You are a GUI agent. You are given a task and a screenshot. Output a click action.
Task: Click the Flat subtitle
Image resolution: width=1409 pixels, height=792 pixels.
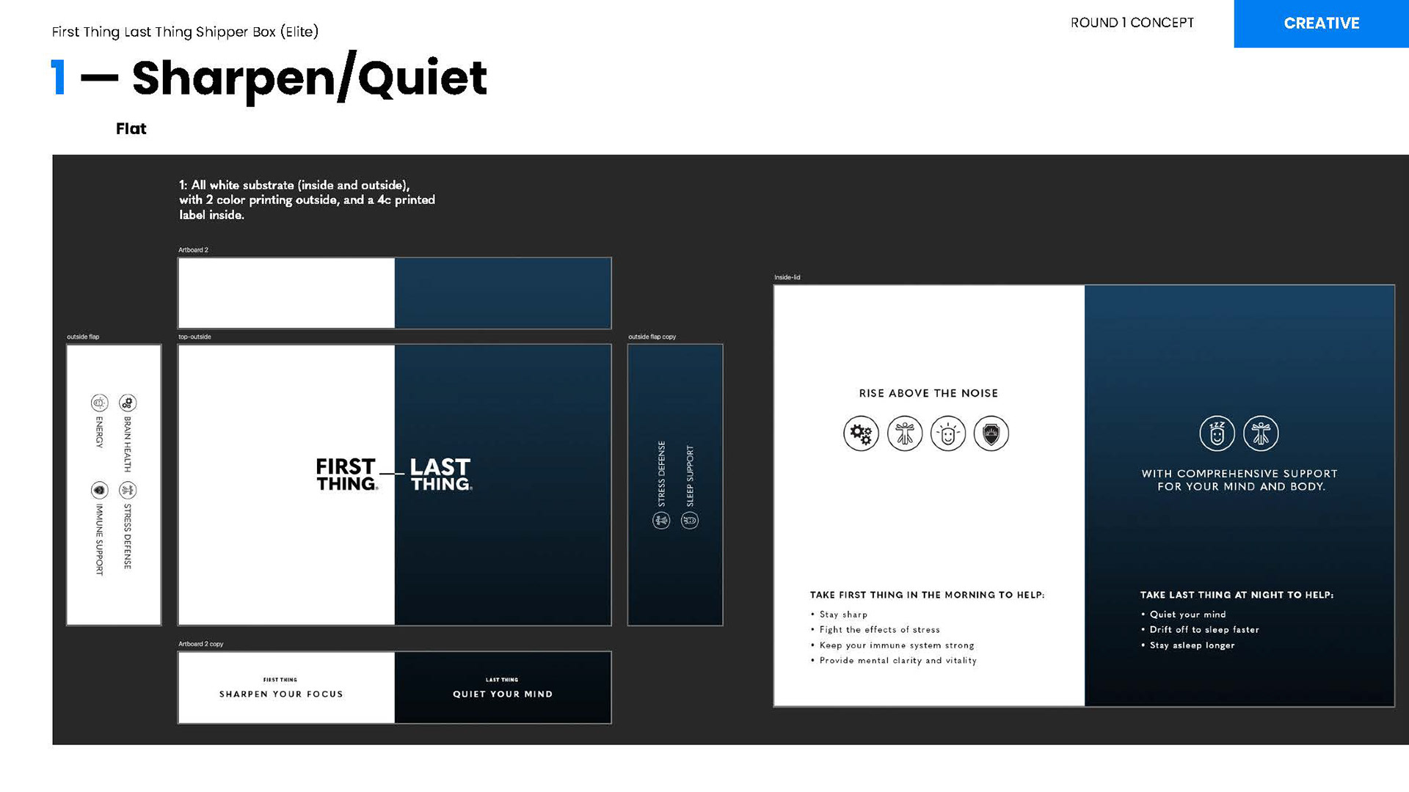tap(131, 129)
